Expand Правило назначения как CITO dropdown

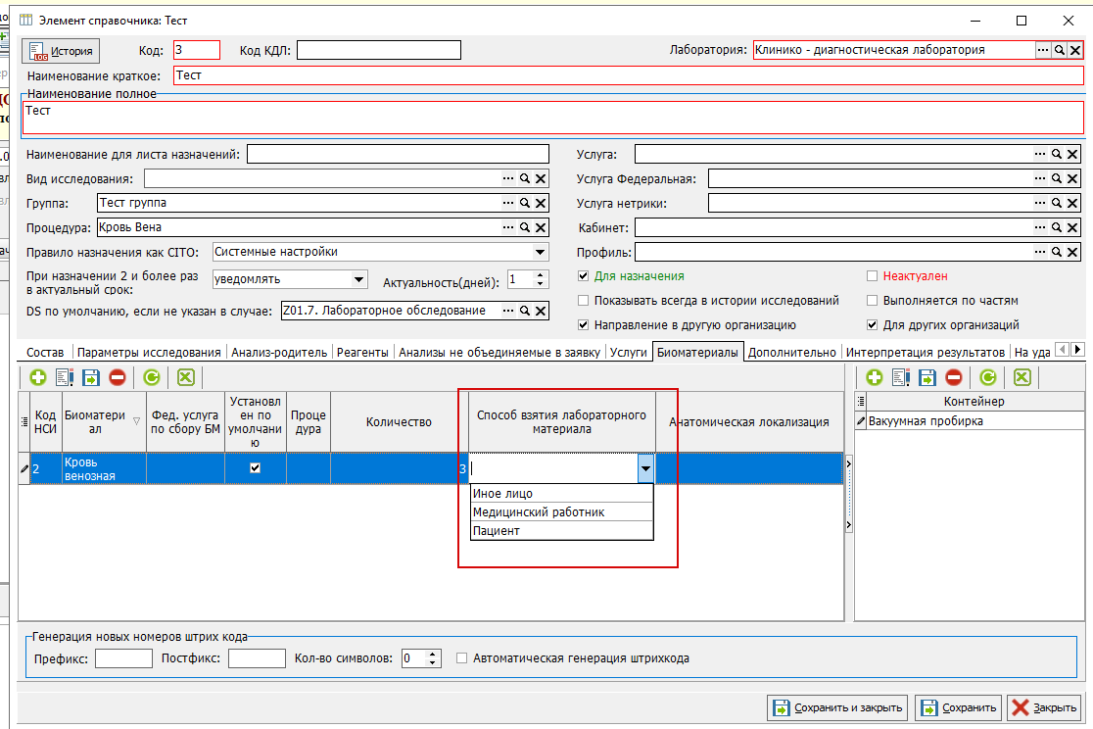coord(541,252)
